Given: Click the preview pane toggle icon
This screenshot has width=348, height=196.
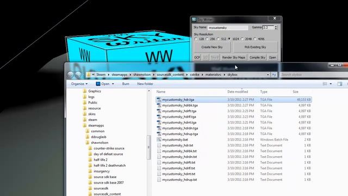Looking at the screenshot, I should [x=339, y=84].
